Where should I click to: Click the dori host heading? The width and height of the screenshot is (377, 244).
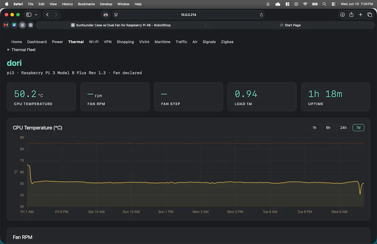(14, 63)
